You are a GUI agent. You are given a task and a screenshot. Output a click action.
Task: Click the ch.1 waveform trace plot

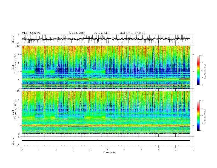(105, 39)
